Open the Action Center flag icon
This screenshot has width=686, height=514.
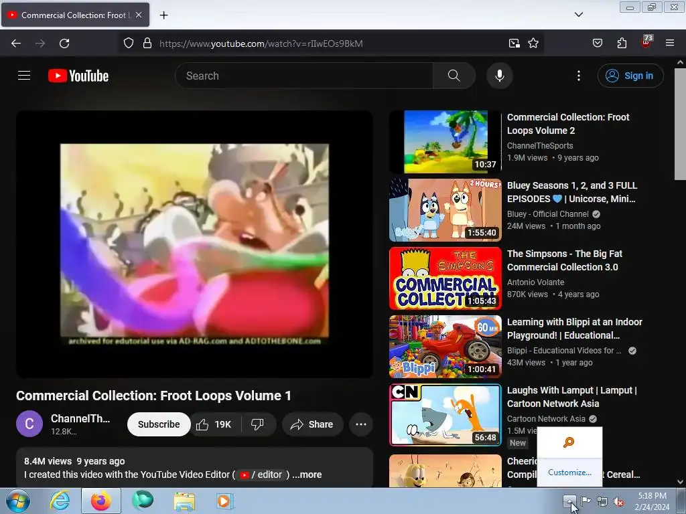tap(586, 501)
